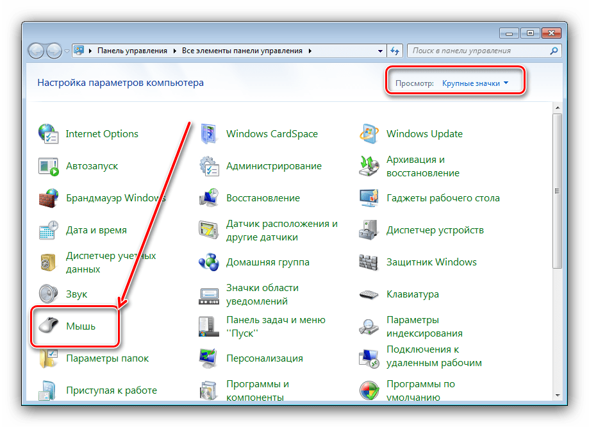Open the Гаджеты рабочего стола link
589x427 pixels.
(443, 198)
